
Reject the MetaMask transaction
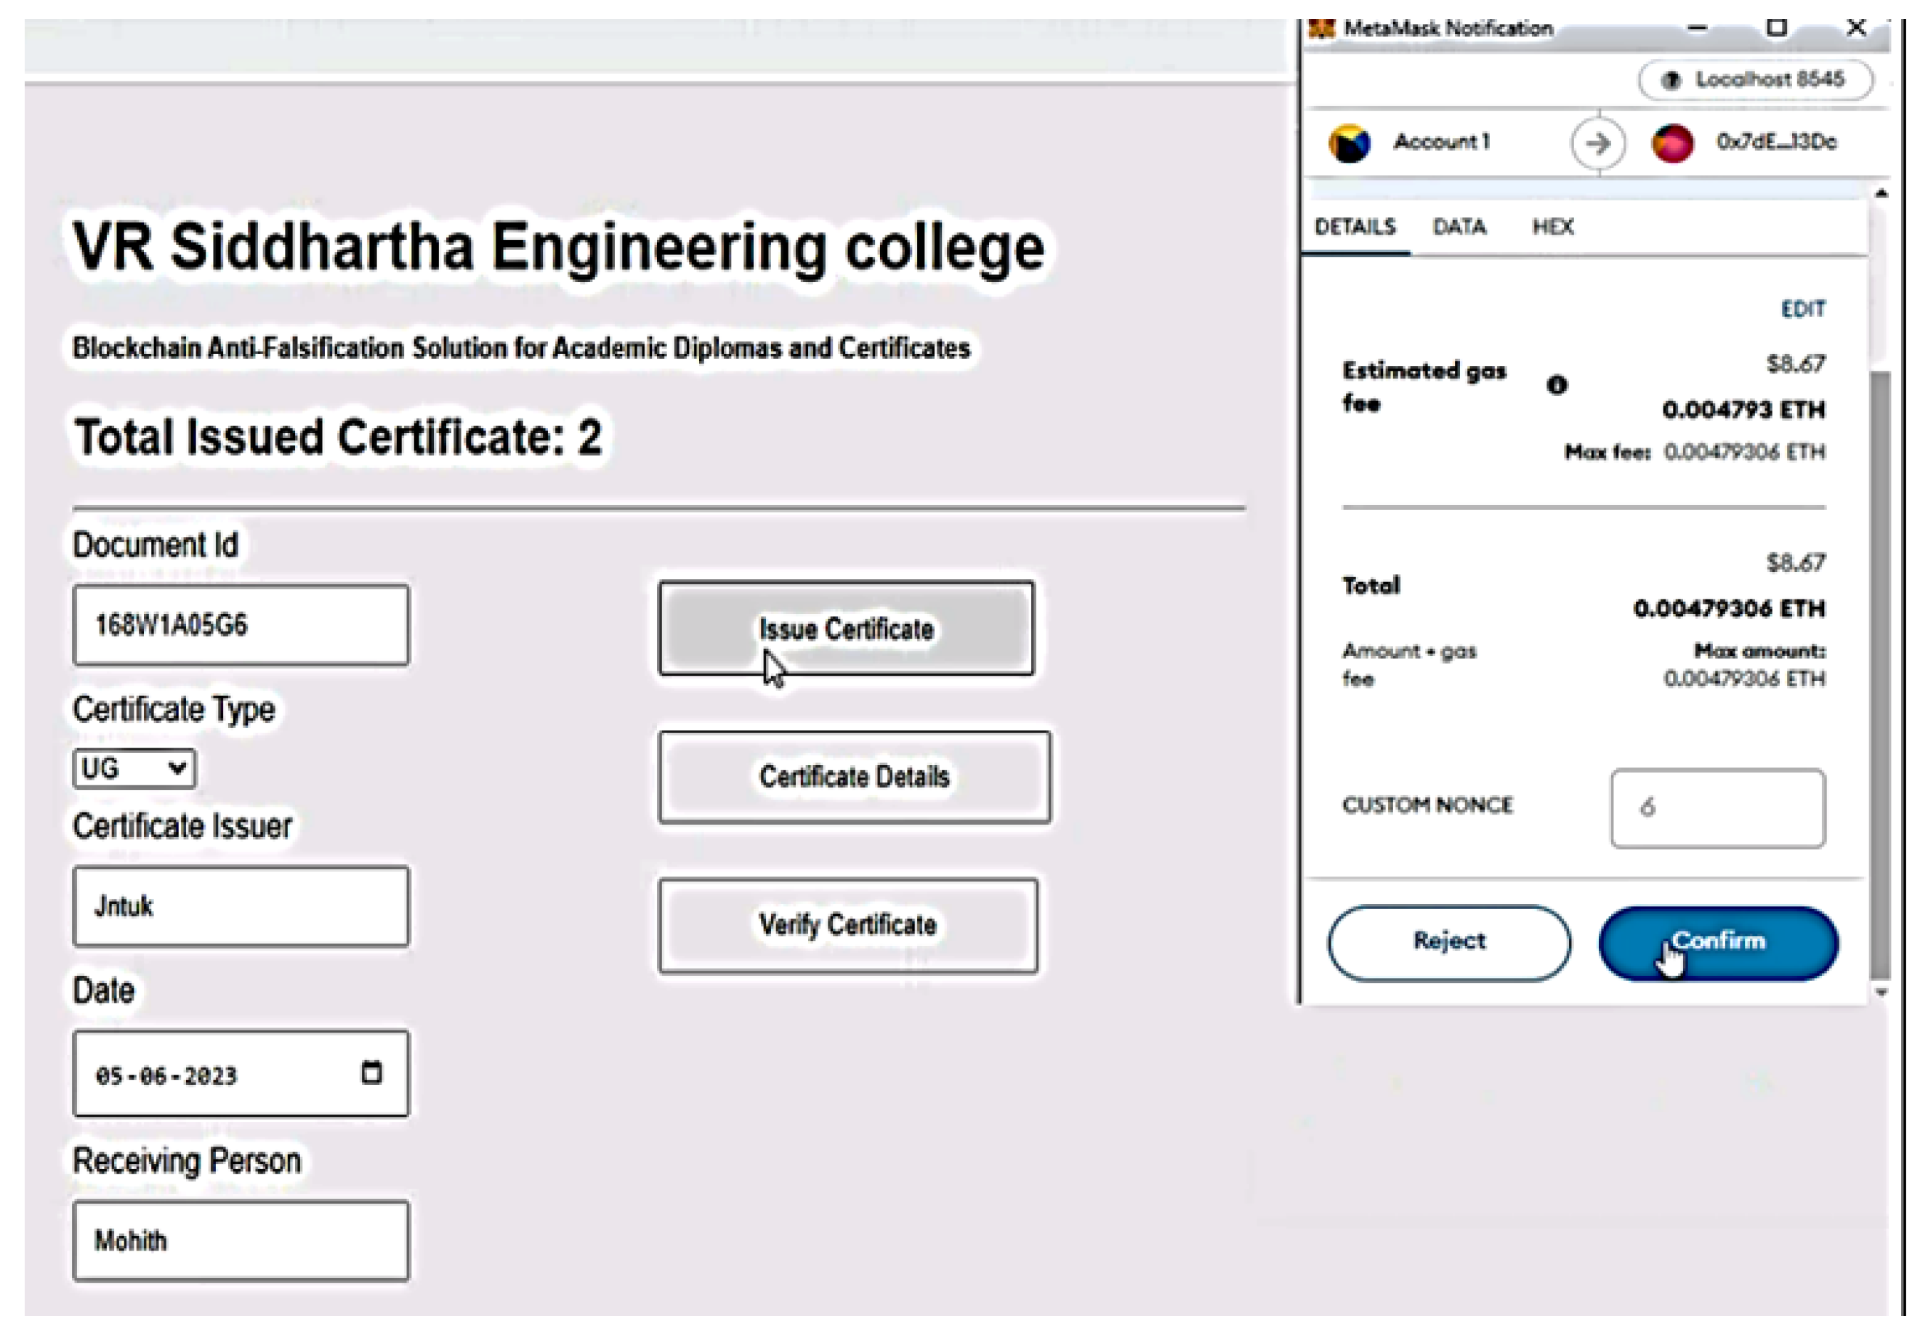click(1448, 942)
